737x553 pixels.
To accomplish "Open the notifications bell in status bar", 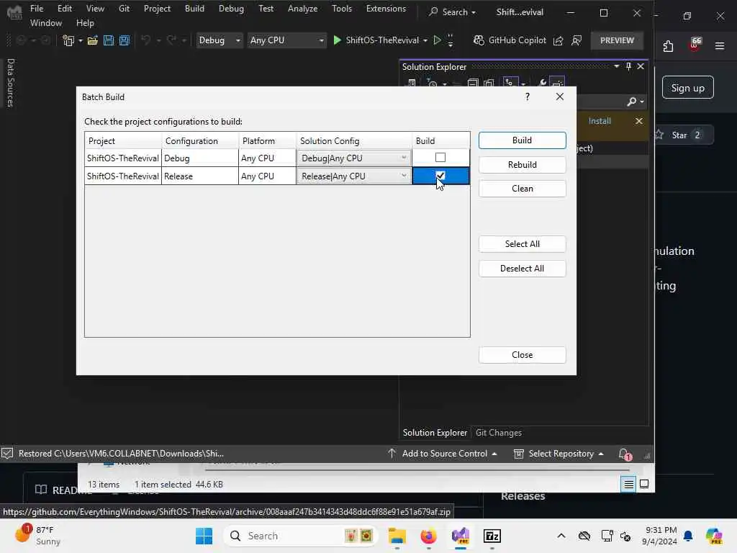I will click(625, 454).
